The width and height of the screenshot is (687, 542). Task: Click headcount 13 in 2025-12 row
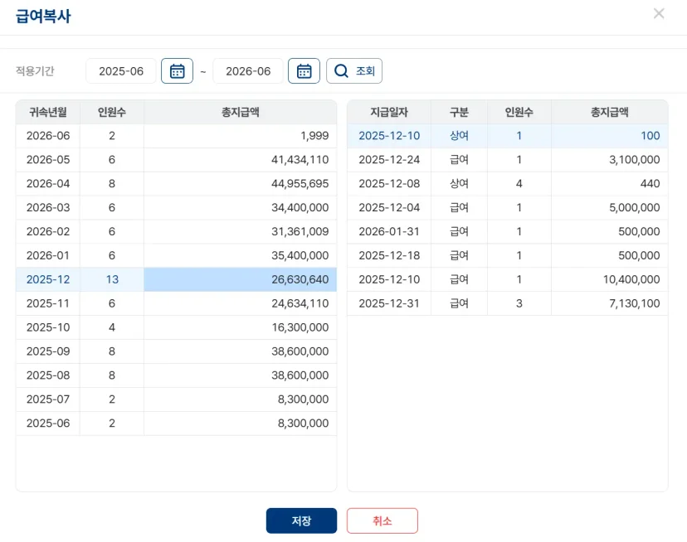(x=112, y=279)
